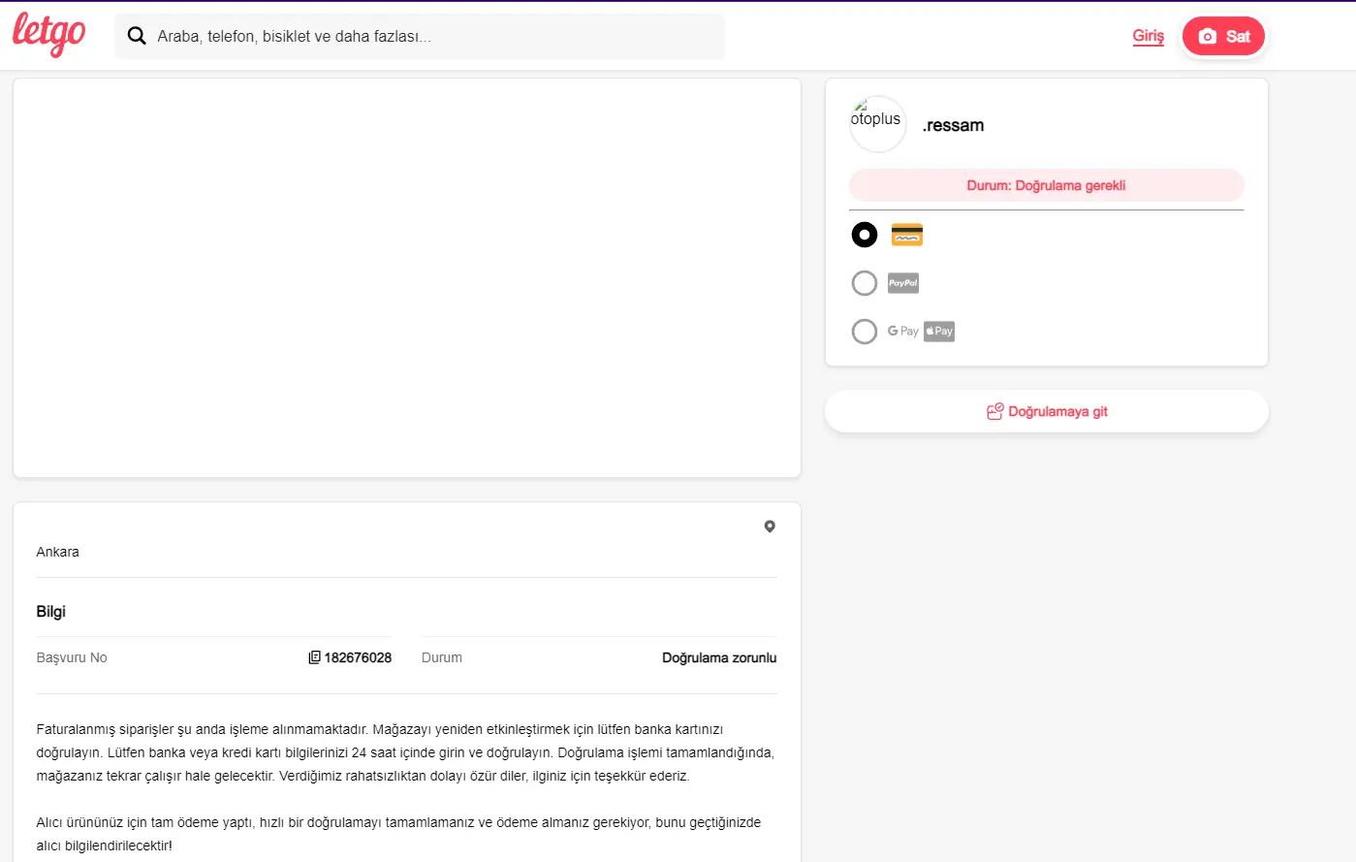Click the credit card icon
The image size is (1356, 862).
[x=907, y=235]
